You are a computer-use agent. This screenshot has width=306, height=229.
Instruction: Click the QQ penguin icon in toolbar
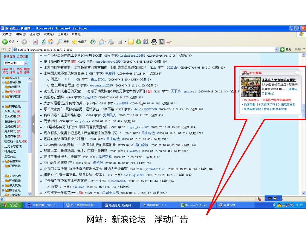[154, 42]
